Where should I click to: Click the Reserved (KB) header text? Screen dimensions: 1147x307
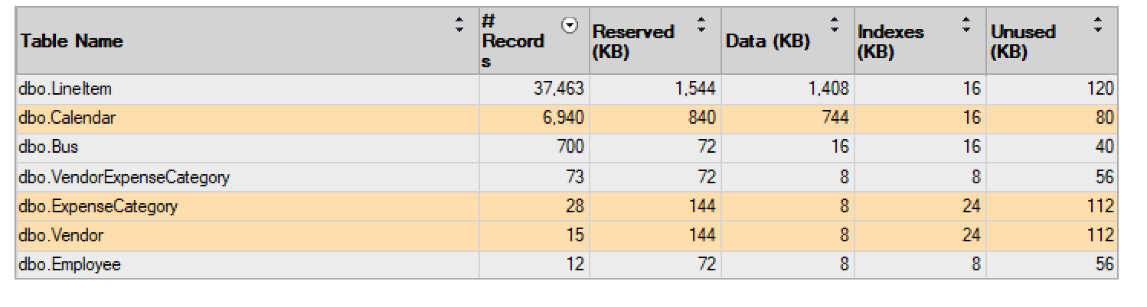tap(633, 42)
